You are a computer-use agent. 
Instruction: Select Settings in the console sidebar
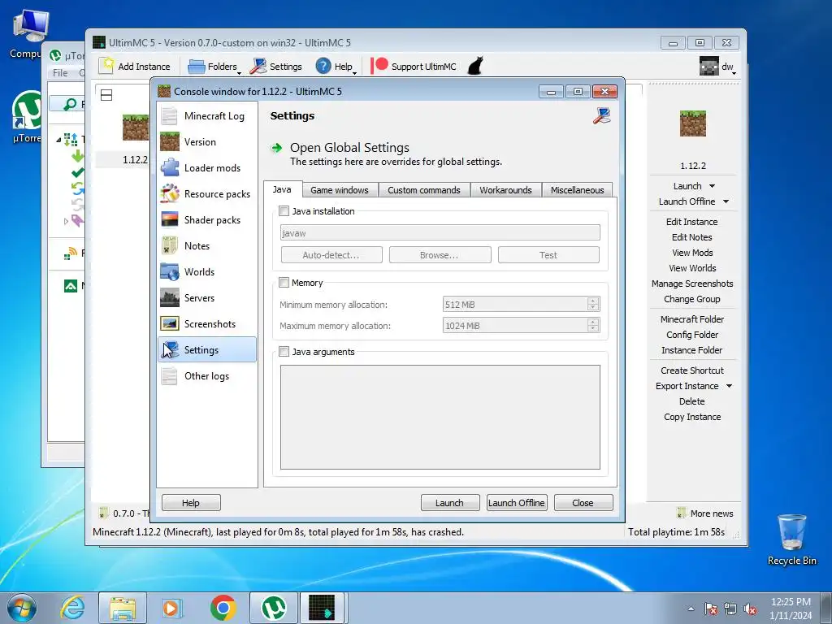[x=207, y=349]
